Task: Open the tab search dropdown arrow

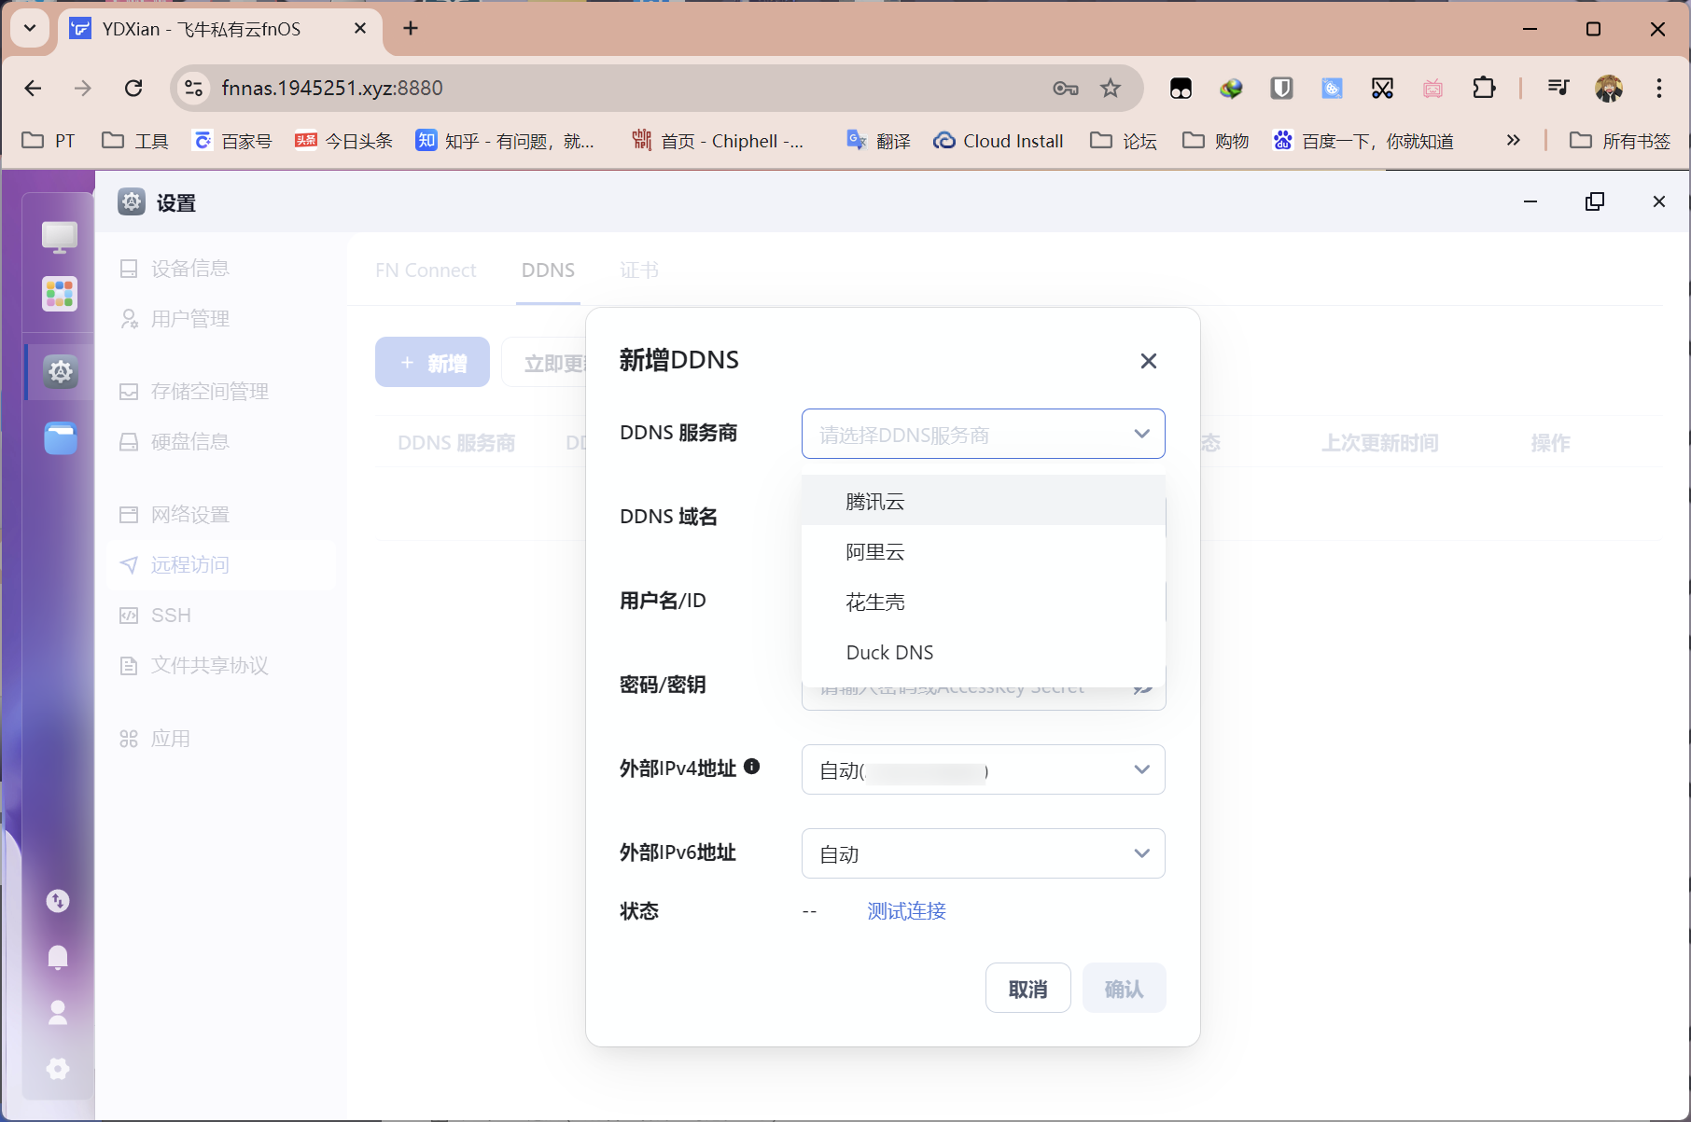Action: click(x=30, y=28)
